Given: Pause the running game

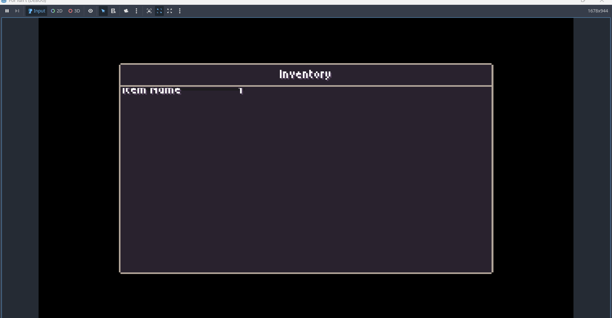Looking at the screenshot, I should coord(7,11).
